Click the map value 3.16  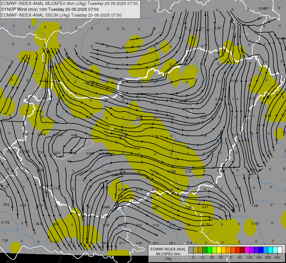pos(123,172)
